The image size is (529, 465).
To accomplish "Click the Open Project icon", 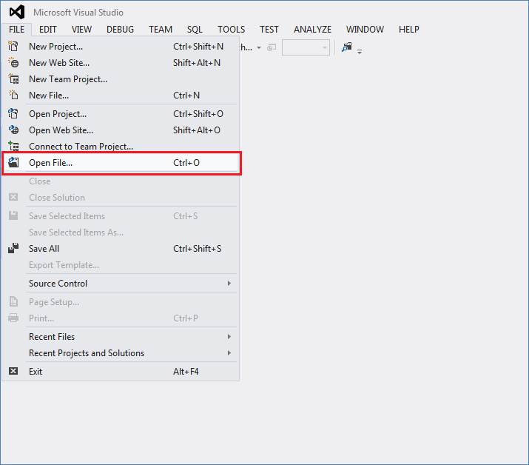I will click(13, 113).
